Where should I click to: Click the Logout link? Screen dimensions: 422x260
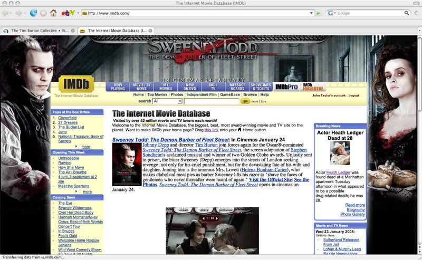[353, 95]
